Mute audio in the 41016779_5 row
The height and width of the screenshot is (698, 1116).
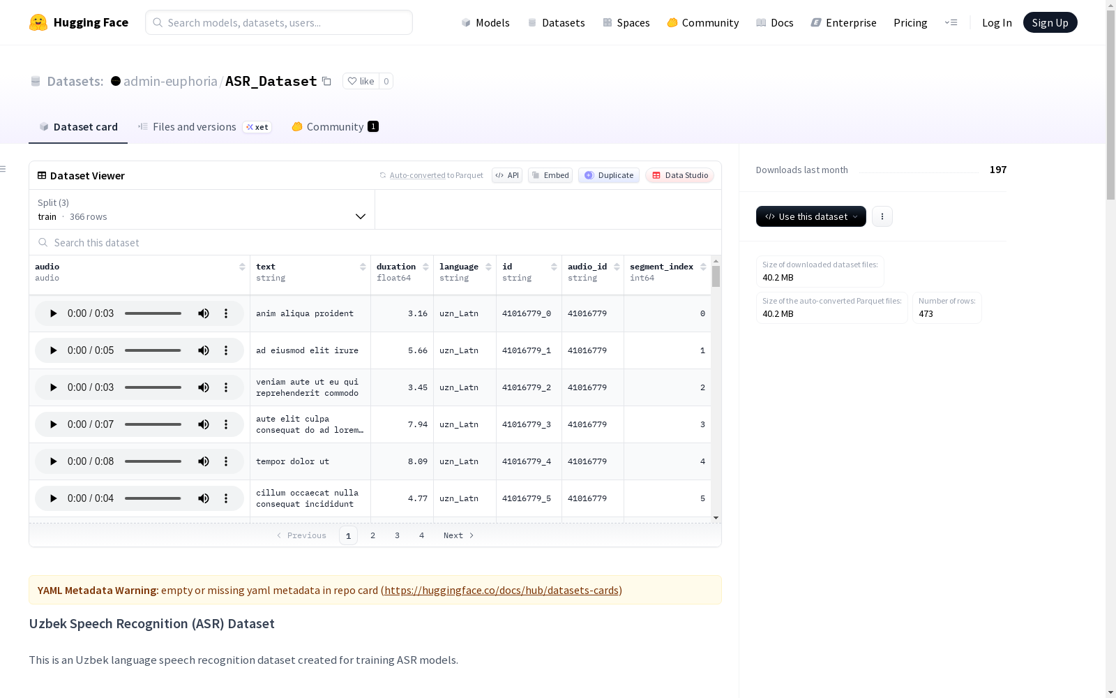(x=204, y=498)
